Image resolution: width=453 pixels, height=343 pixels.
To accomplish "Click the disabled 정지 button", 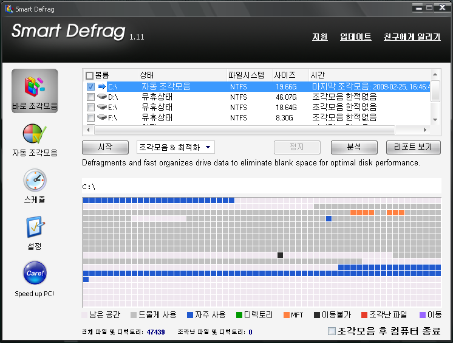I will [297, 147].
